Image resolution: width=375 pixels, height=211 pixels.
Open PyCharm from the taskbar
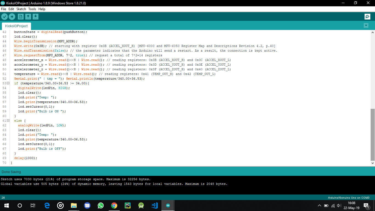coord(128,206)
